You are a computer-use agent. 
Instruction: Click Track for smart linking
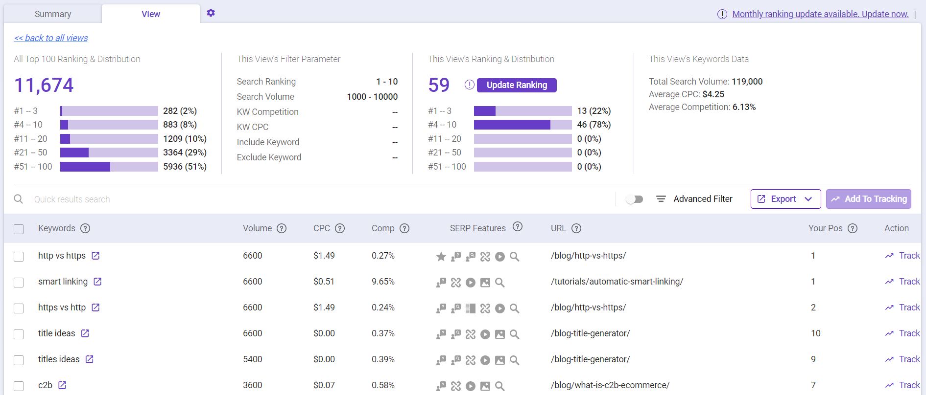click(909, 282)
